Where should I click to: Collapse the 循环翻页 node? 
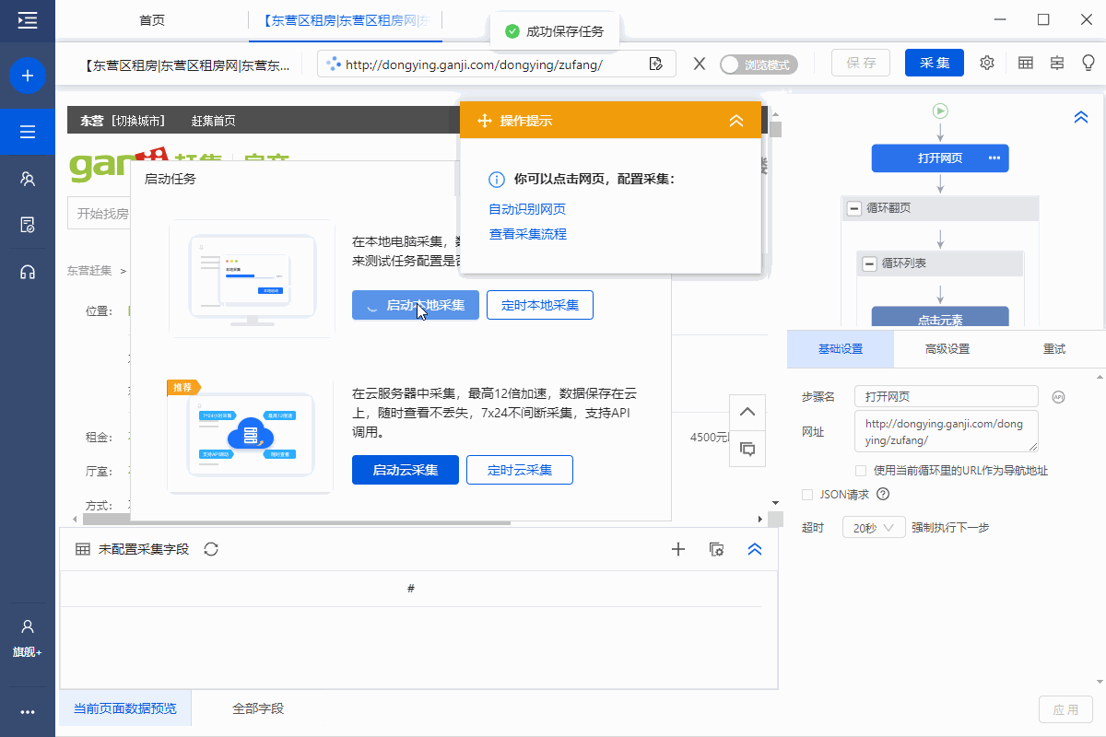pyautogui.click(x=853, y=208)
